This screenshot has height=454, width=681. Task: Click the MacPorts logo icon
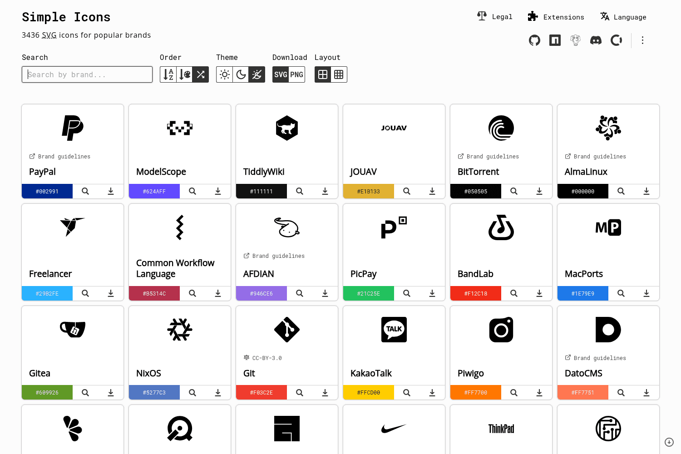click(608, 227)
